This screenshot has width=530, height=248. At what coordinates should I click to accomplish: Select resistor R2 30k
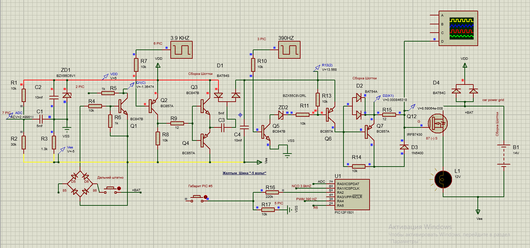(x=23, y=142)
